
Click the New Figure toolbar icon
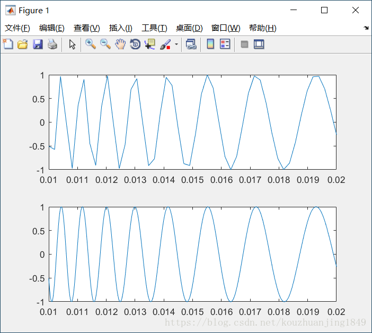tap(8, 44)
